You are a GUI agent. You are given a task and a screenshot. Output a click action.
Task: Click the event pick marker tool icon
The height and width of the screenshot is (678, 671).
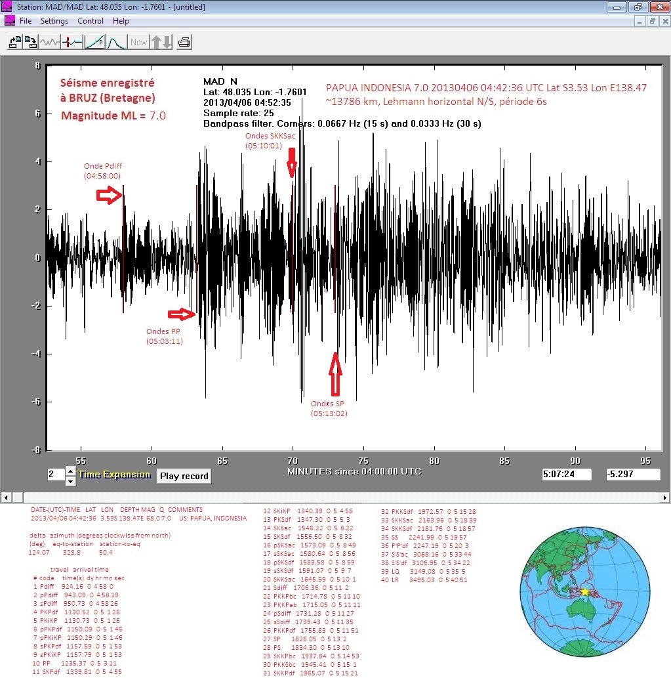point(72,43)
